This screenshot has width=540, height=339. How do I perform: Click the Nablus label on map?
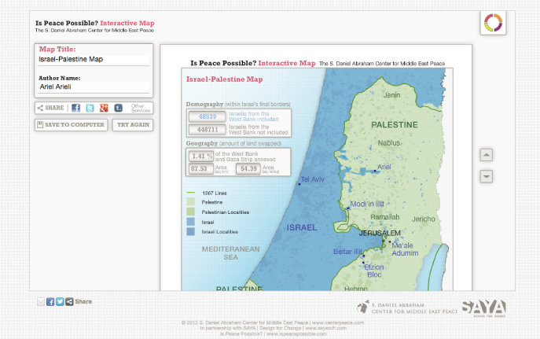point(389,143)
